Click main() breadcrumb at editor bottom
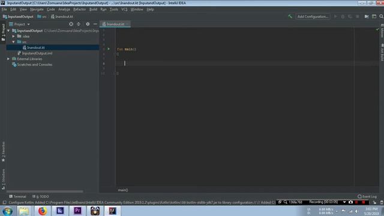Screen dimensions: 384x216 coord(123,190)
